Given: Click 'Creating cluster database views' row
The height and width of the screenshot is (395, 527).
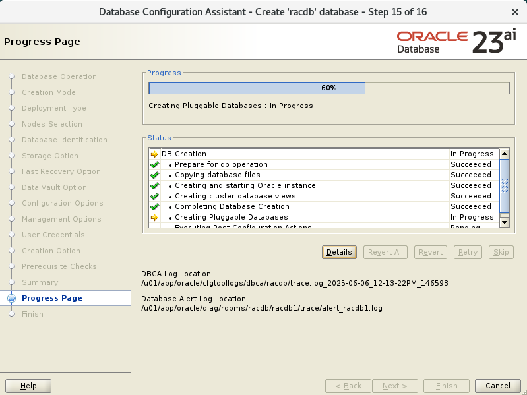Looking at the screenshot, I should [x=324, y=196].
